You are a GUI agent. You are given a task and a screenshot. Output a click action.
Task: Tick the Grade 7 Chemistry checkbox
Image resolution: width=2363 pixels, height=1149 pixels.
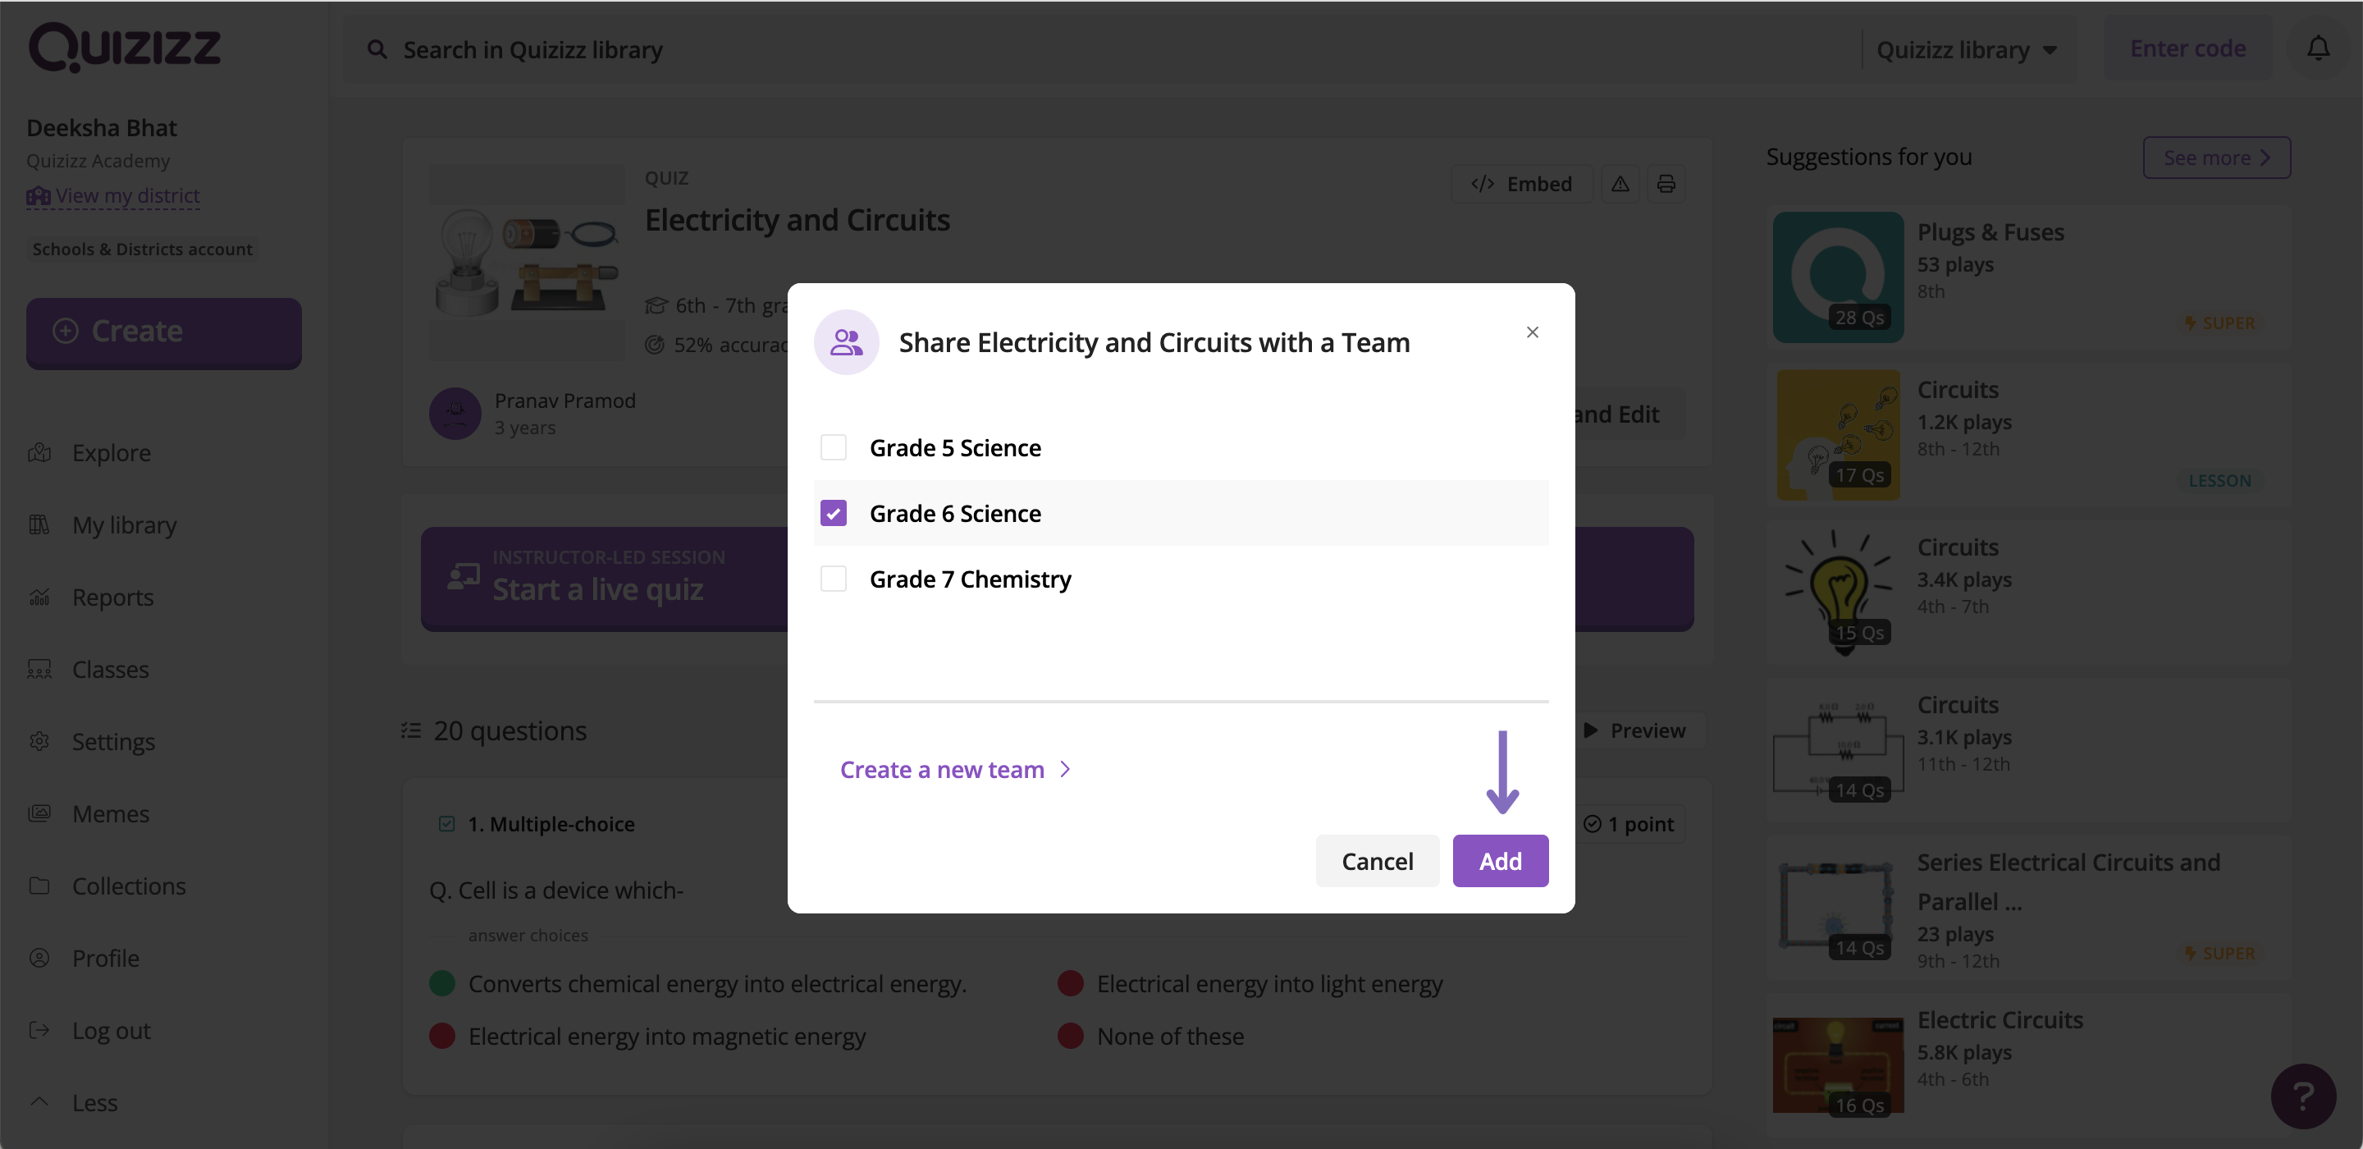tap(833, 579)
